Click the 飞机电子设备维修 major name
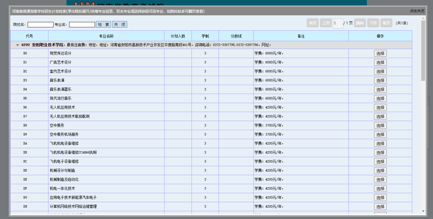Image resolution: width=433 pixels, height=219 pixels. (64, 162)
